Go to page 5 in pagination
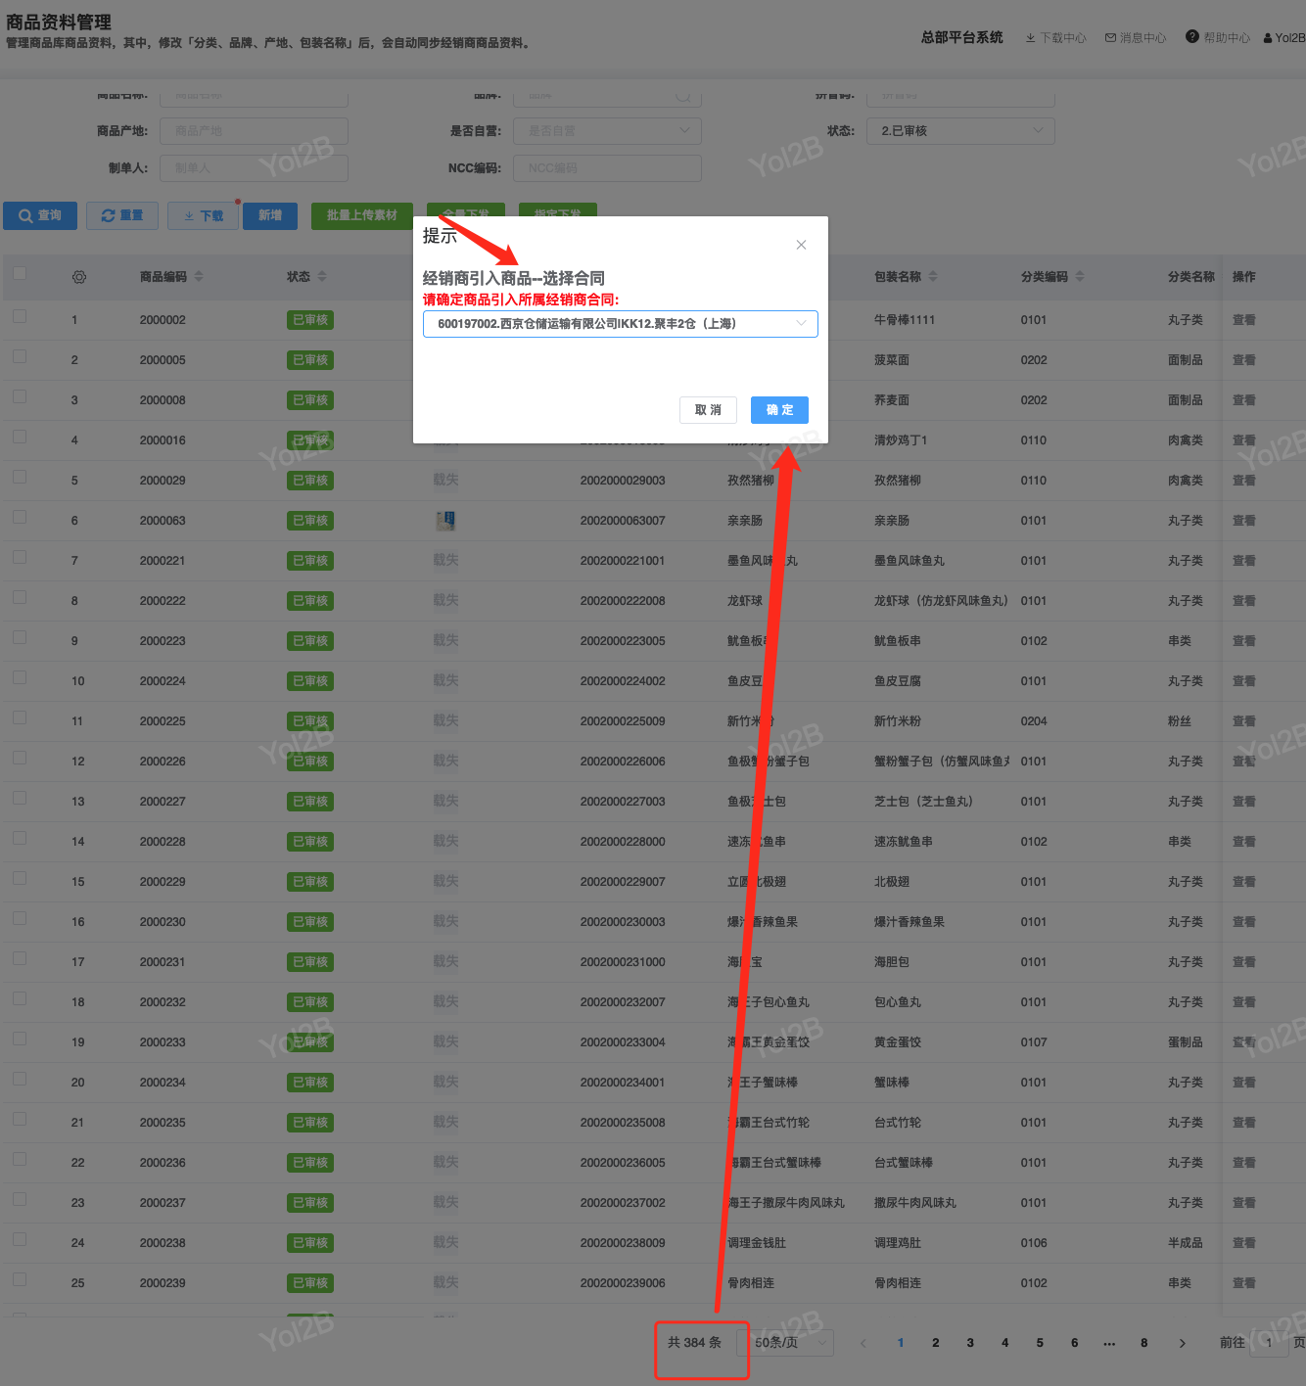 coord(1040,1343)
